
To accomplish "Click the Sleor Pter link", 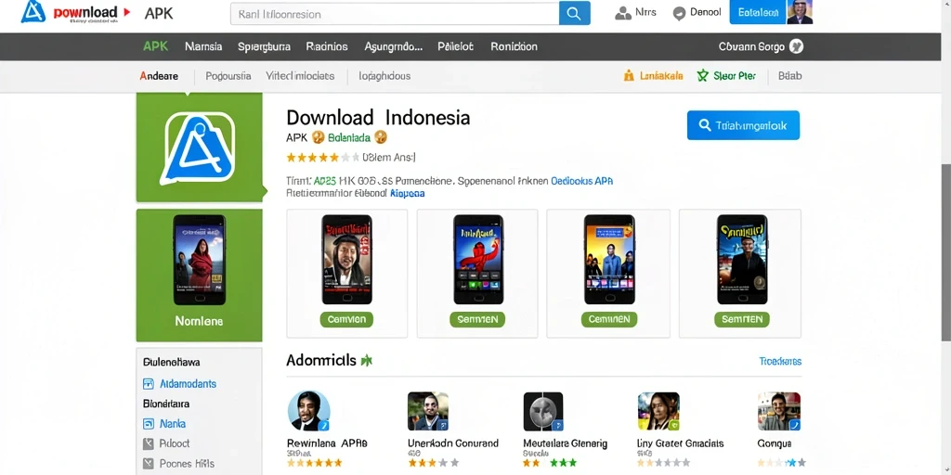I will coord(735,76).
